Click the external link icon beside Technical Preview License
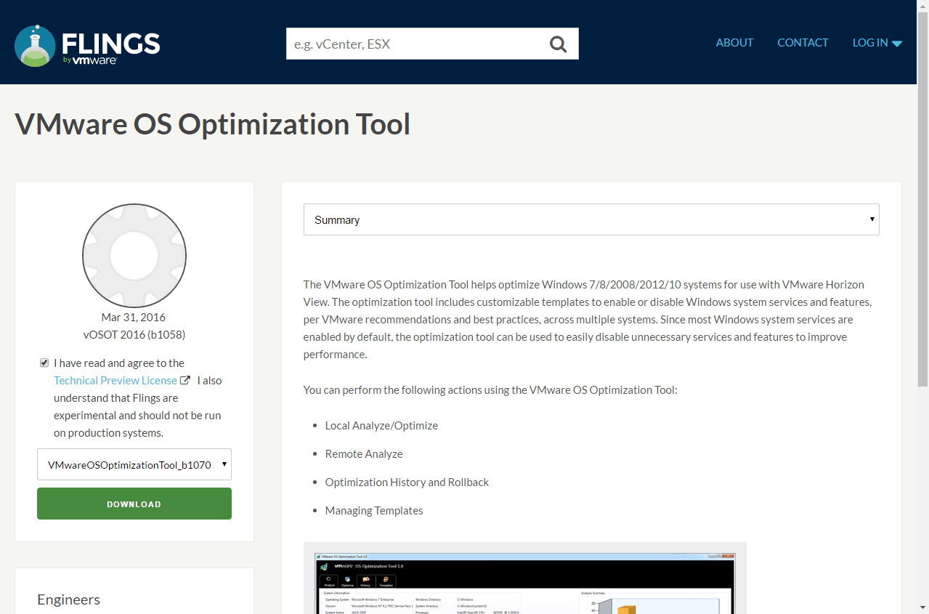 185,380
